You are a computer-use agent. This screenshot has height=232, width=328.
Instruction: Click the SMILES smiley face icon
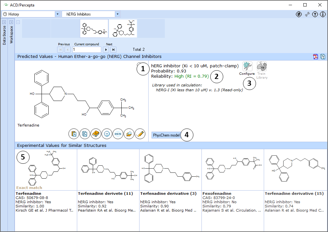[107, 134]
